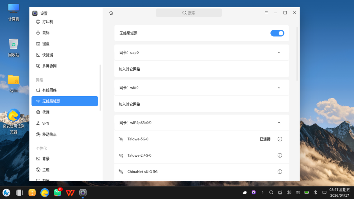Open the network tray icon

click(280, 192)
